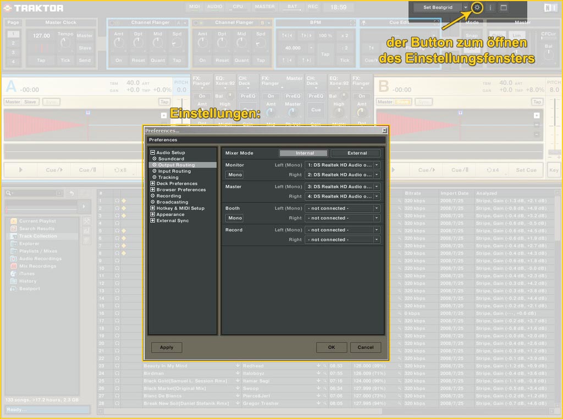Viewport: 563px width, 419px height.
Task: Click the info 'i' icon beside the gear
Action: click(x=490, y=7)
